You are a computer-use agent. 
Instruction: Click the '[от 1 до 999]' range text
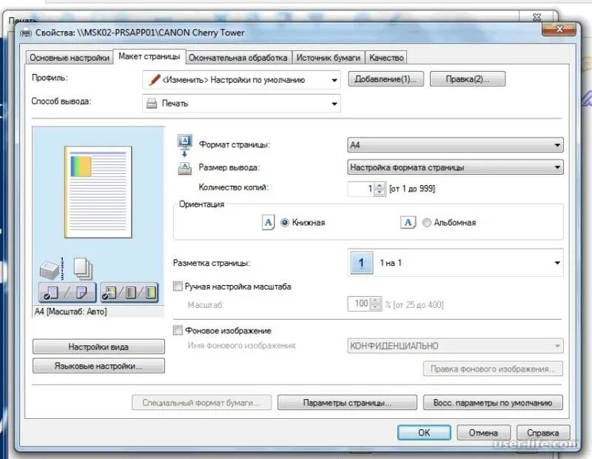point(412,189)
